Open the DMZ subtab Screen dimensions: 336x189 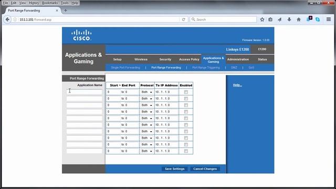coord(234,68)
